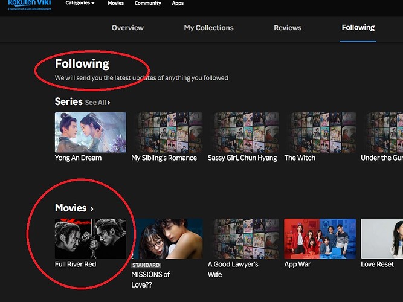Open the Categories dropdown menu
Screen dimensions: 403x302
coord(80,3)
